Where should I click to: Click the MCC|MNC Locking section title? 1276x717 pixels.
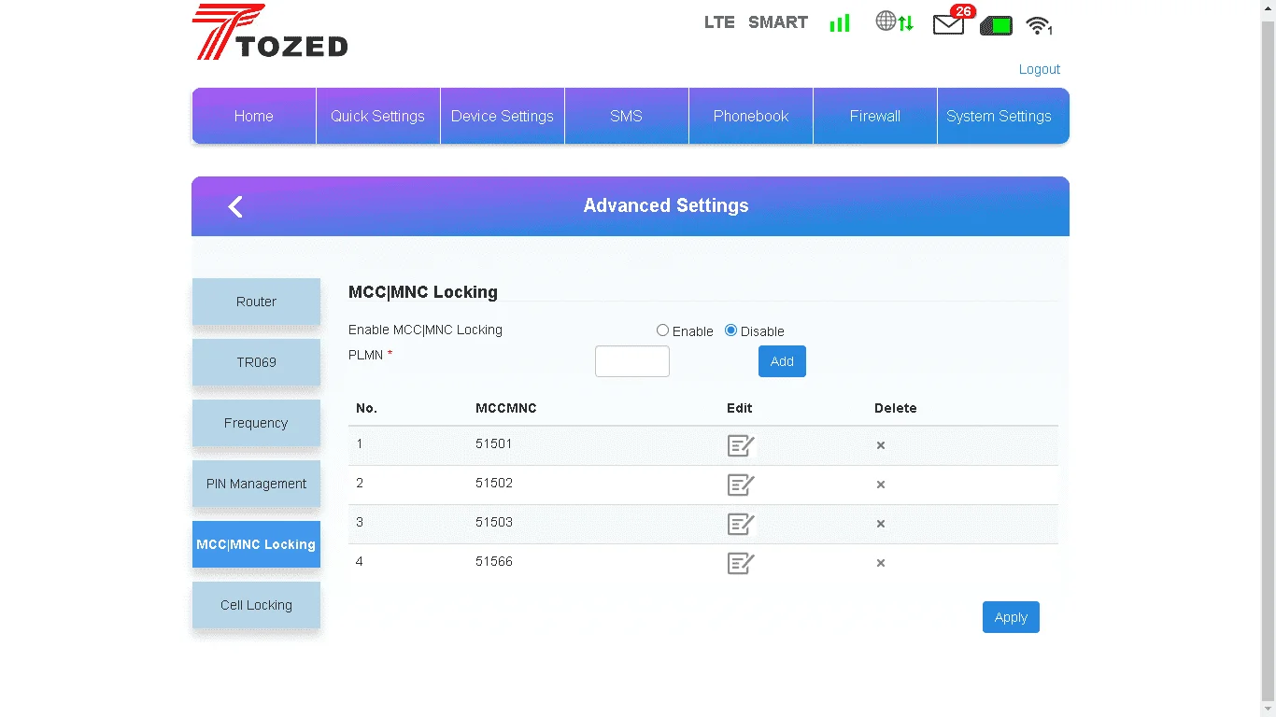point(423,292)
